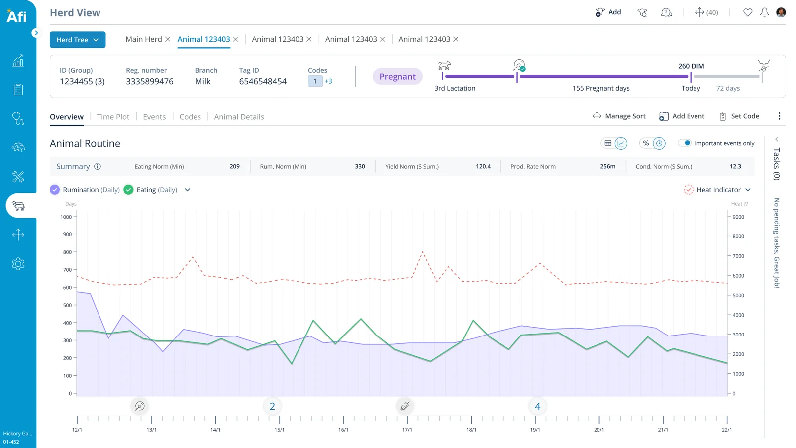Expand the sidebar with arrow button
The height and width of the screenshot is (448, 796).
(35, 33)
